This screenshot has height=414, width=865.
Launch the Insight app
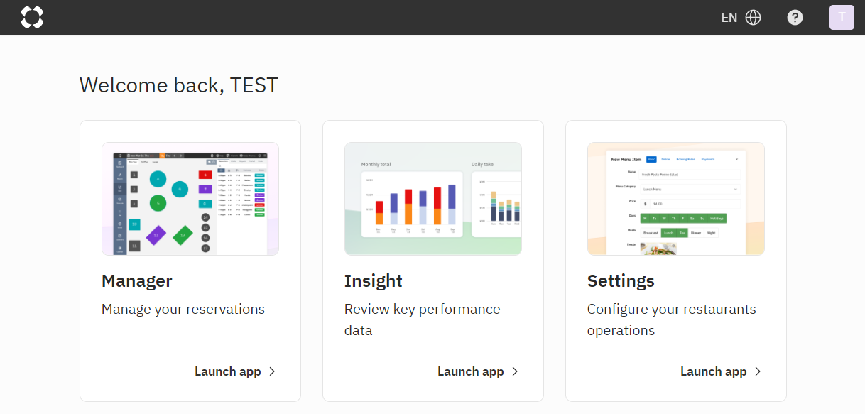point(471,371)
